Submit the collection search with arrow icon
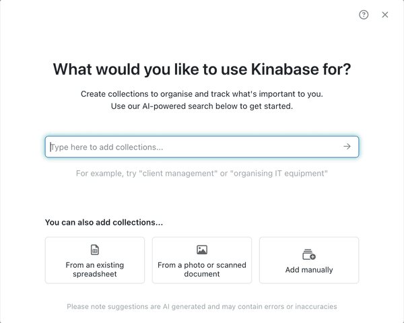 pyautogui.click(x=347, y=147)
